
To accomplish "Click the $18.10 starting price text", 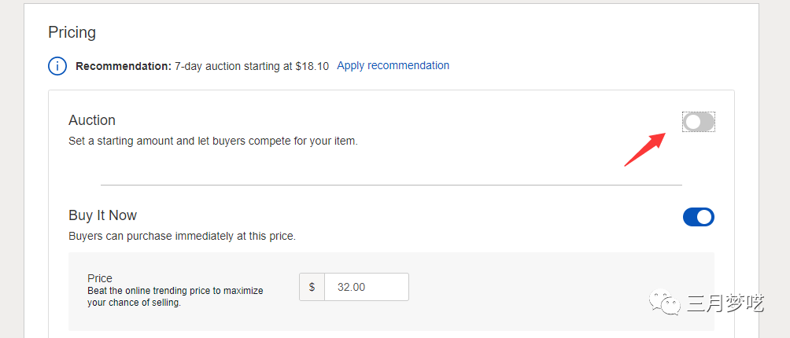I will [312, 66].
